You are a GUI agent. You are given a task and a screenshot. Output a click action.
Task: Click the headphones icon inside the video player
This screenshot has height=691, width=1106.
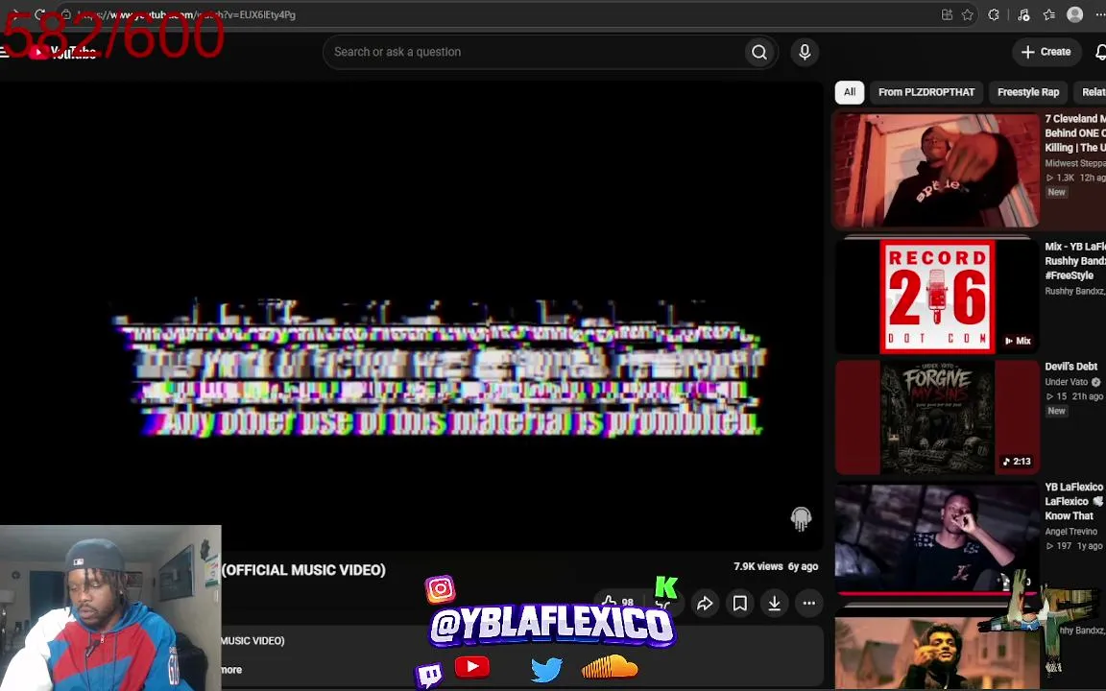(x=801, y=519)
